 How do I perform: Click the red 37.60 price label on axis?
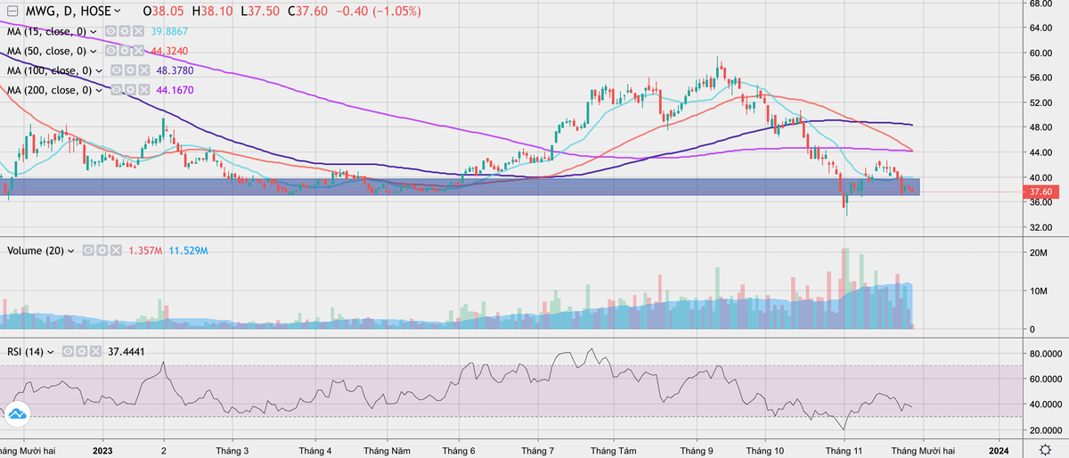pyautogui.click(x=1040, y=192)
